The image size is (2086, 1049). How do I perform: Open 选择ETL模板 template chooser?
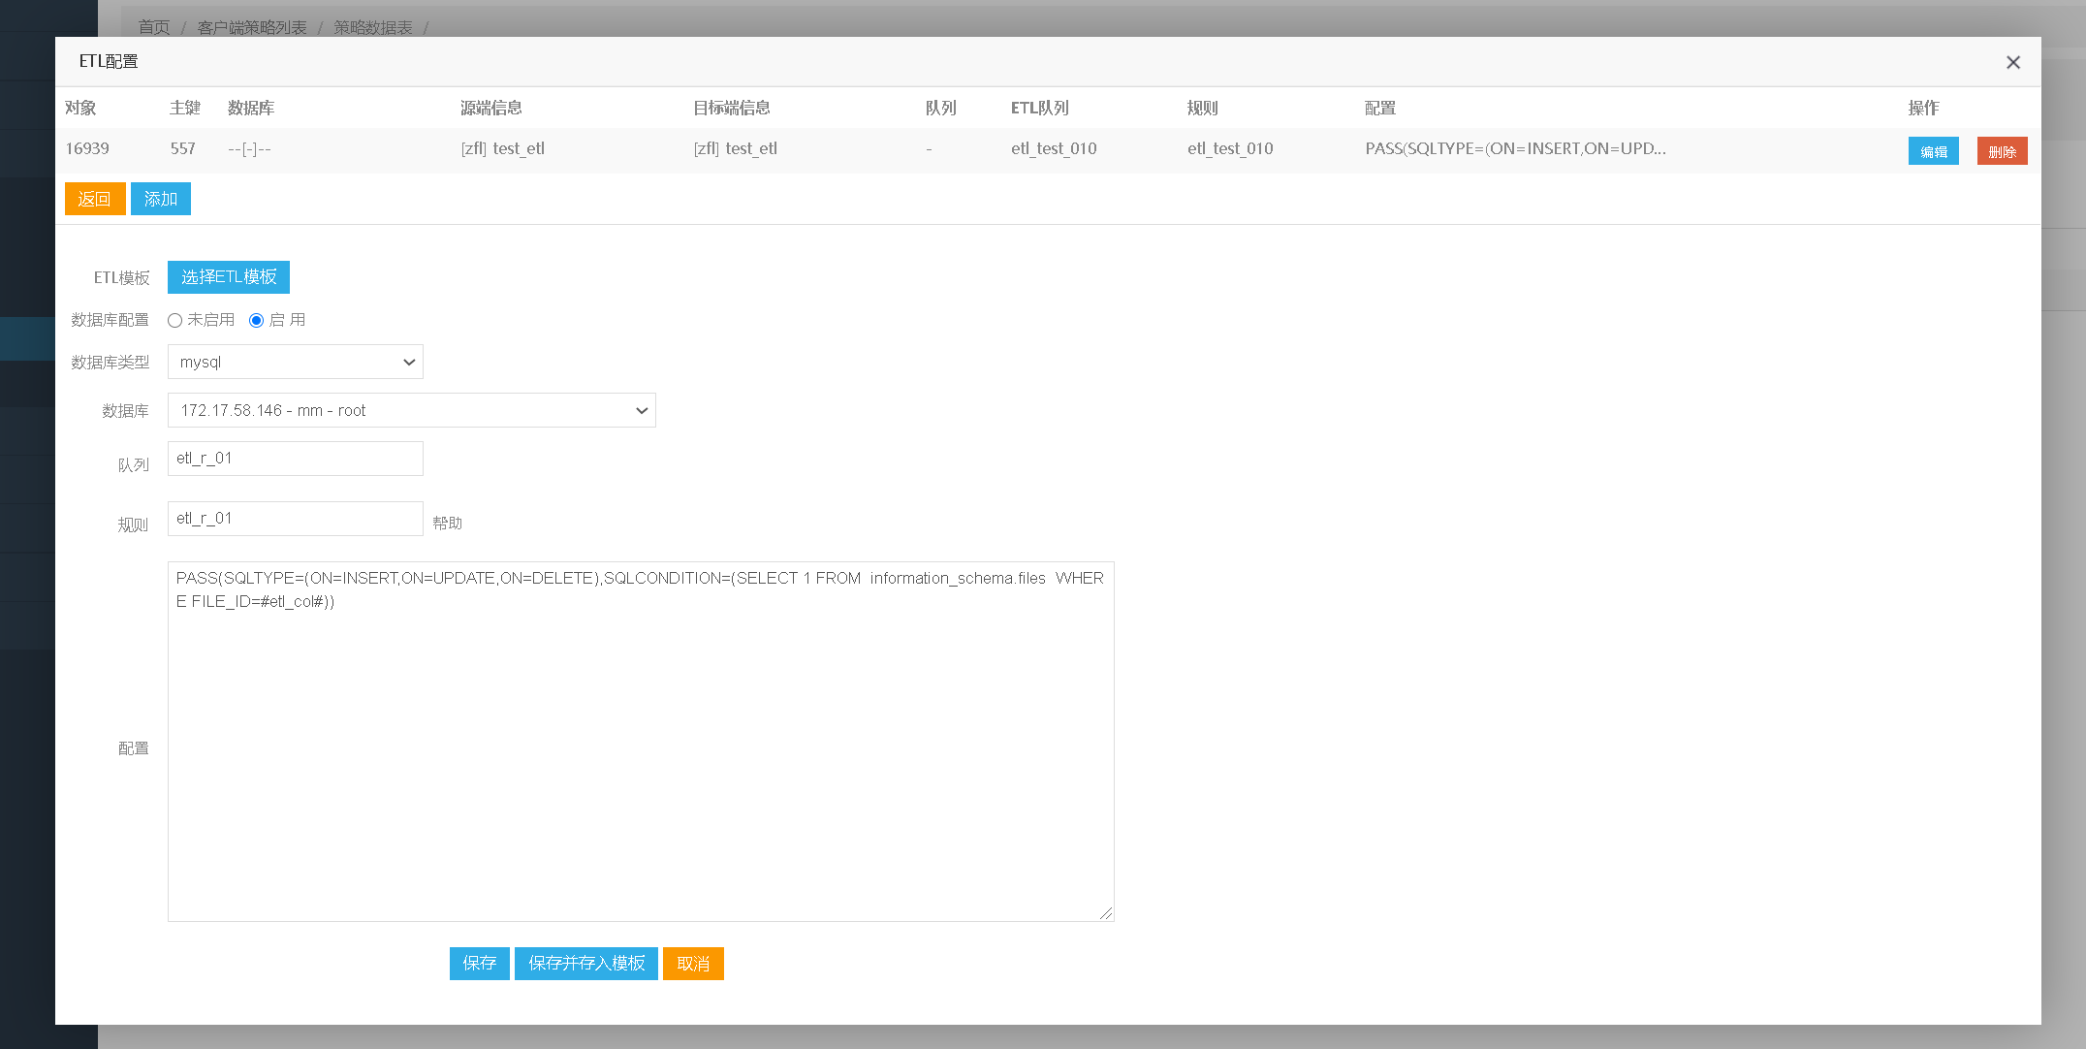229,277
